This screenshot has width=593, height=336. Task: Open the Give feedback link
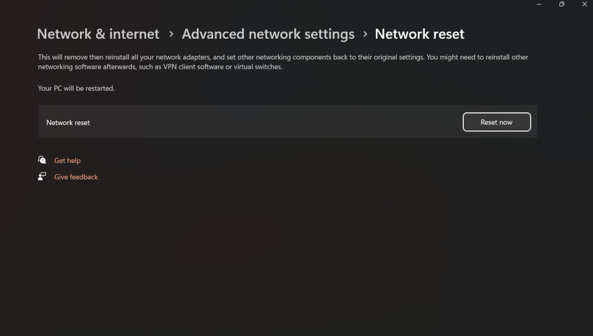tap(76, 176)
